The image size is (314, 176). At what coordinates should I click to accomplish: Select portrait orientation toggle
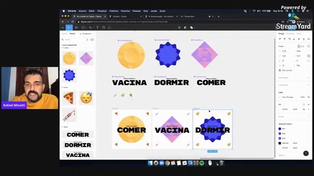point(299,46)
